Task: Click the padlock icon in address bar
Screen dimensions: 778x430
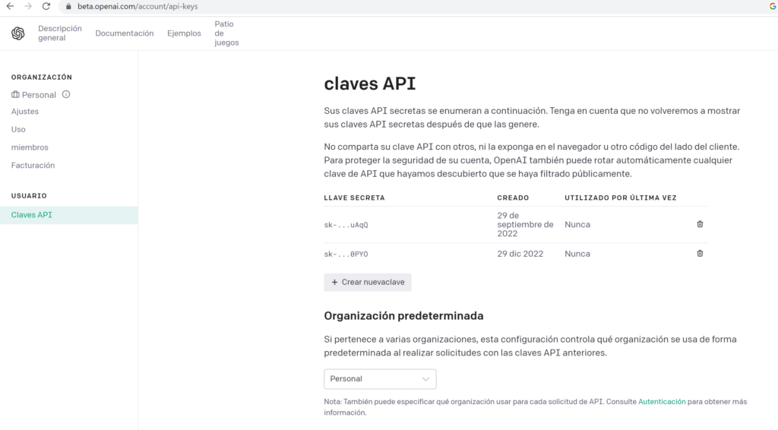Action: [68, 6]
